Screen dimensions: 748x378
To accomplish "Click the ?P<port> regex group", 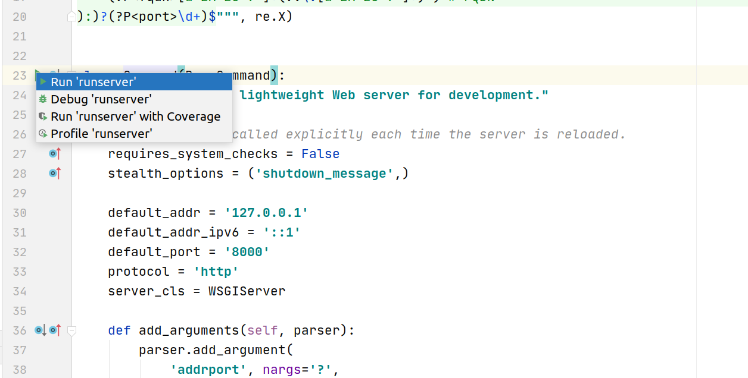I will (x=147, y=17).
